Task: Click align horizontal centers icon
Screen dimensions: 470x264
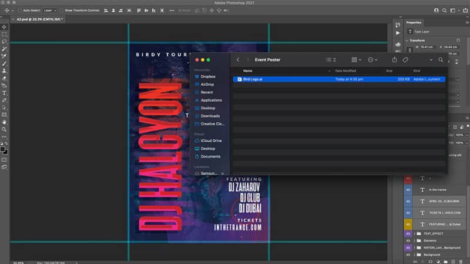Action: (x=113, y=11)
